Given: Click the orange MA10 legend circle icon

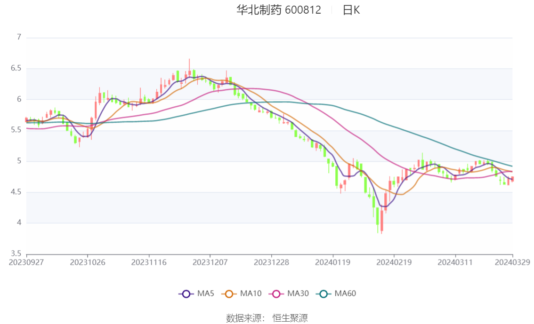Looking at the screenshot, I should (x=229, y=294).
